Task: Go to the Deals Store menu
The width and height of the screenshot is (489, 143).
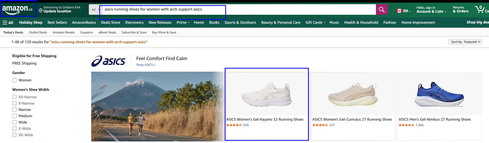Action: point(110,23)
